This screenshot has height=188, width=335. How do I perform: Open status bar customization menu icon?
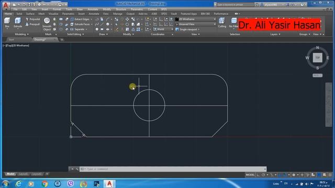coord(330,175)
